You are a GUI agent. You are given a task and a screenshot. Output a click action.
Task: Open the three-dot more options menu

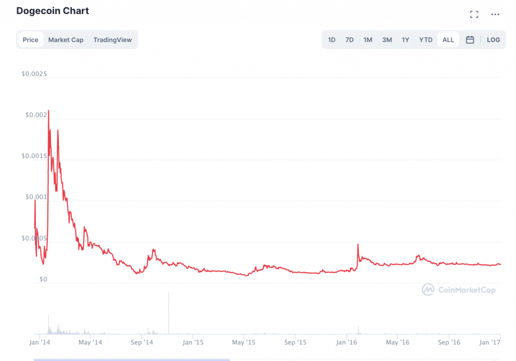pyautogui.click(x=495, y=14)
